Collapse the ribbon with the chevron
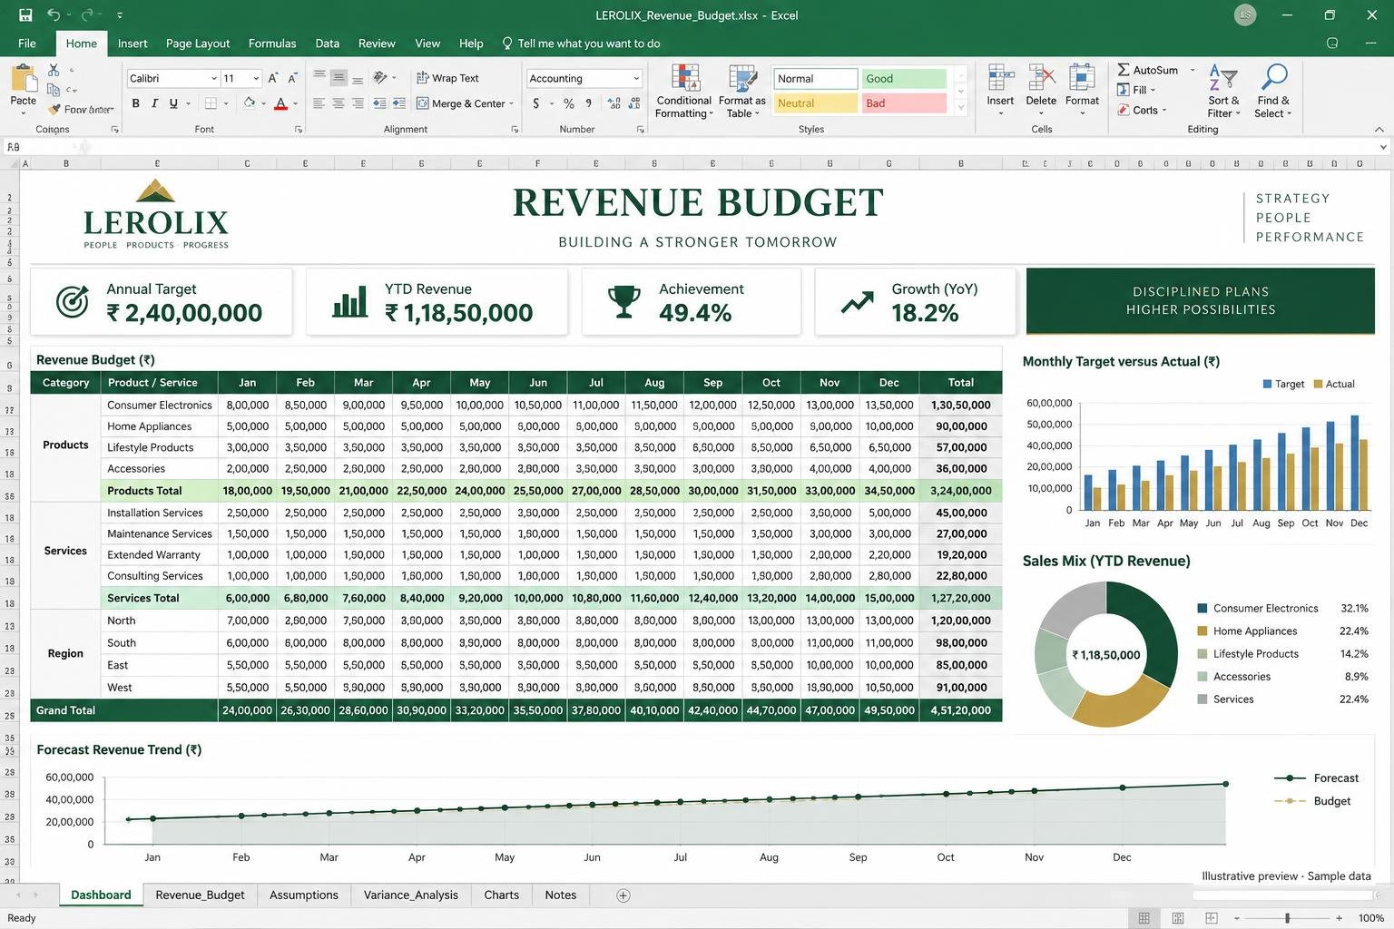Viewport: 1394px width, 929px height. [1379, 130]
